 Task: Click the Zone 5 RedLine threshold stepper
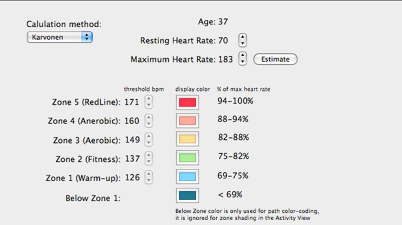(x=149, y=102)
